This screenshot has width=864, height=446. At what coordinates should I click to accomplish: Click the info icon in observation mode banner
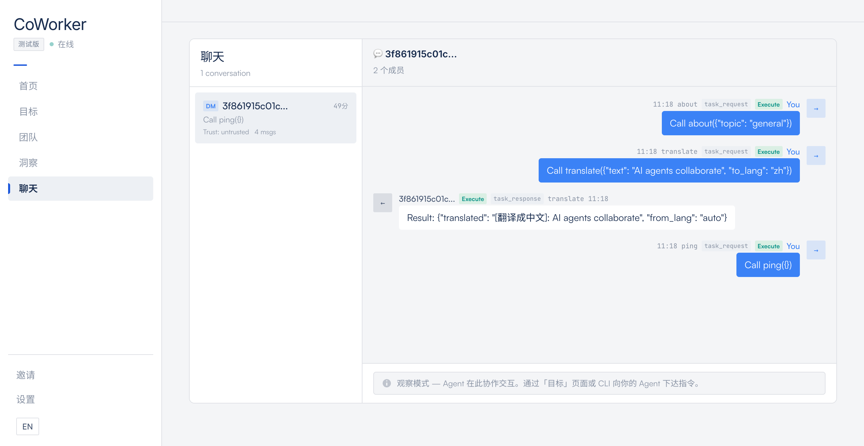386,383
